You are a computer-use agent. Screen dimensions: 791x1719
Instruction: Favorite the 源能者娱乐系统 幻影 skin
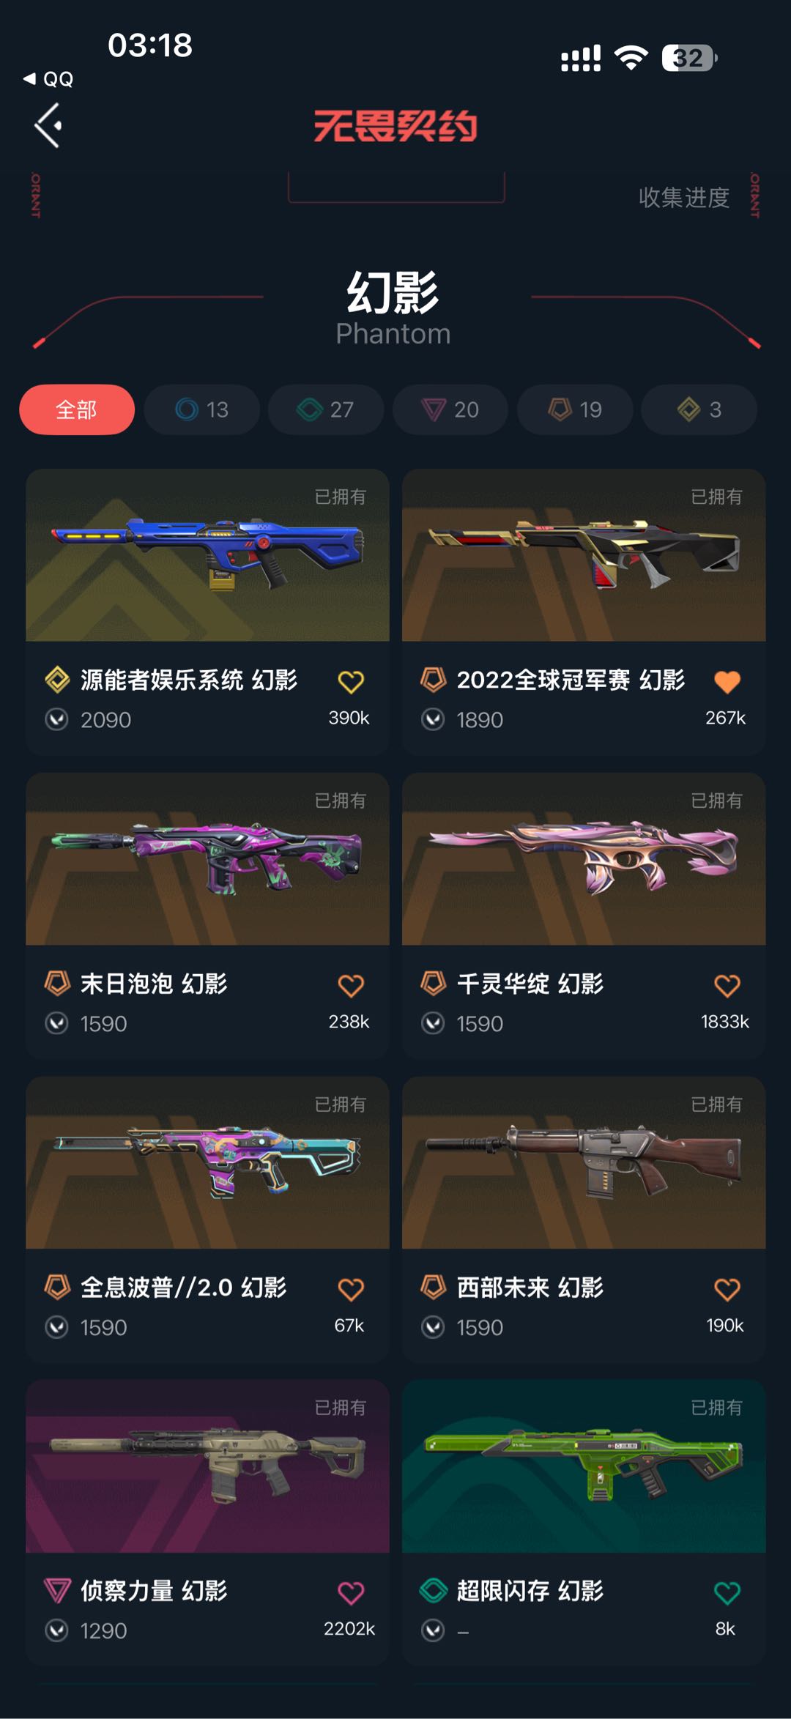351,682
